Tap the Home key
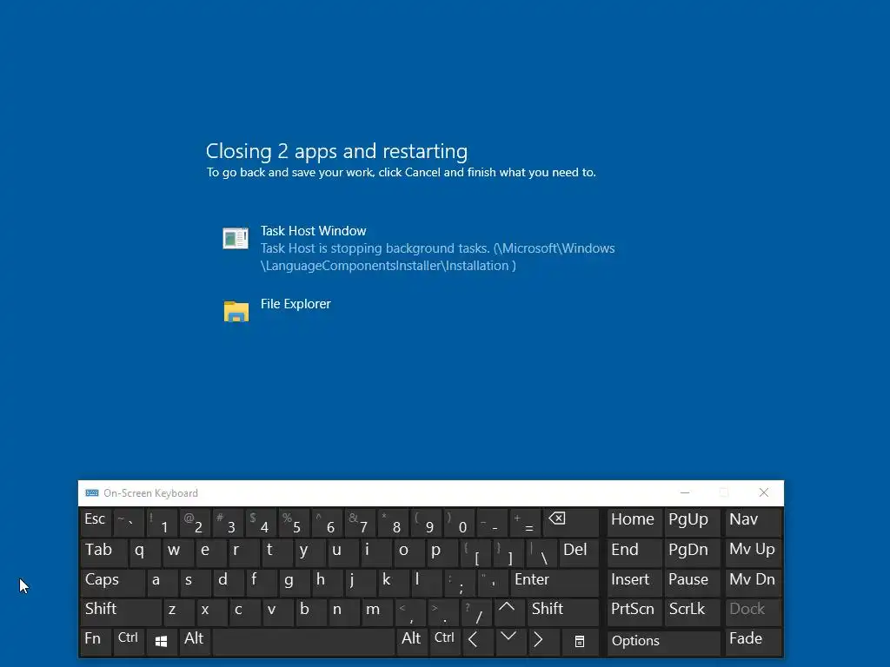This screenshot has width=890, height=667. (x=634, y=522)
